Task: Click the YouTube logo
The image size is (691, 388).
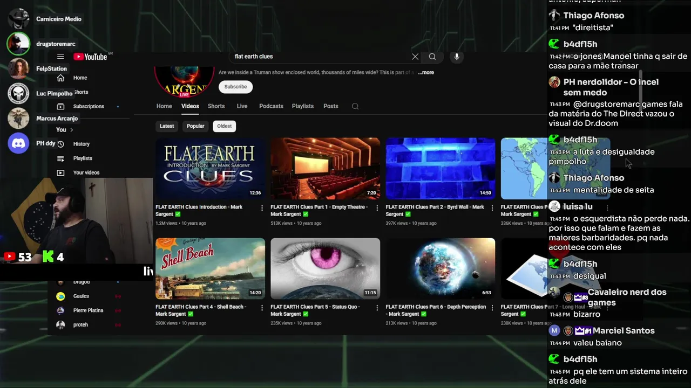Action: pos(90,57)
